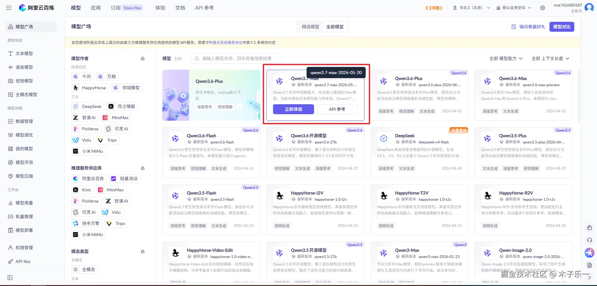
Task: Filter providers by 硅基流动
Action: tap(124, 179)
